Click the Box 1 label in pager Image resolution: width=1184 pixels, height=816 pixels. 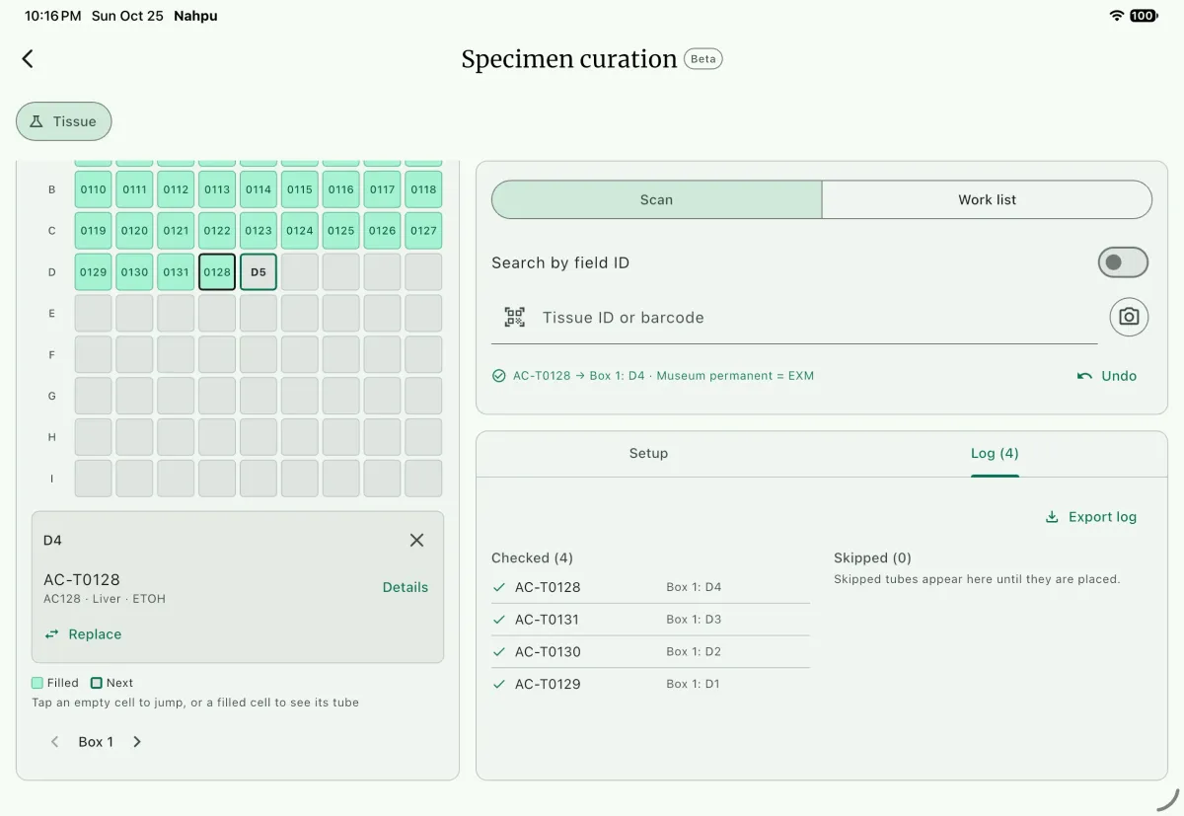[x=96, y=742]
